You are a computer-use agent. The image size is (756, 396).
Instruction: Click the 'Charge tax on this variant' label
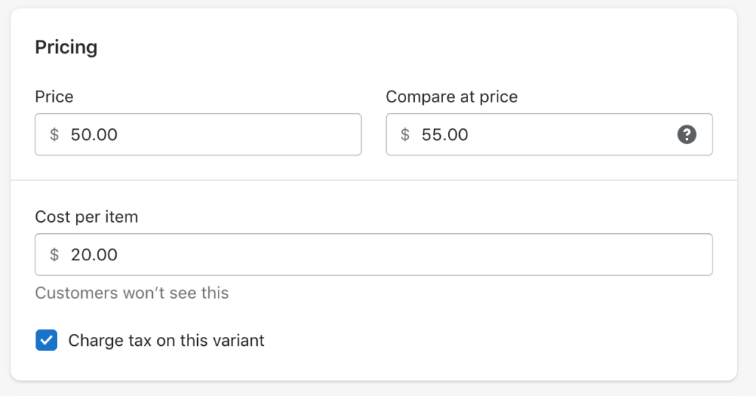pyautogui.click(x=166, y=341)
